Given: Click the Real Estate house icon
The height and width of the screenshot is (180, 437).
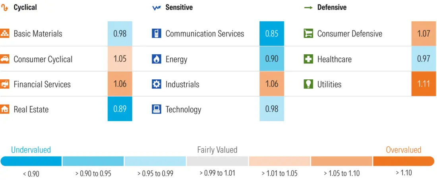Looking at the screenshot, I should click(5, 109).
